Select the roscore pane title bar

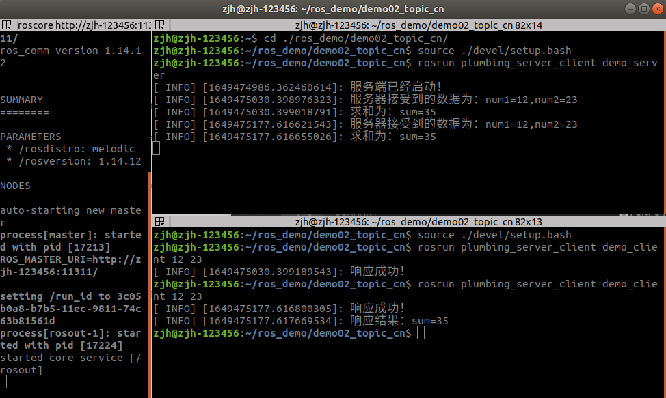coord(76,25)
